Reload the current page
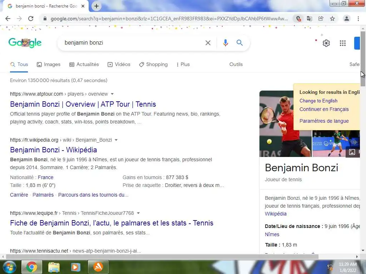366x274 pixels. [x=31, y=19]
